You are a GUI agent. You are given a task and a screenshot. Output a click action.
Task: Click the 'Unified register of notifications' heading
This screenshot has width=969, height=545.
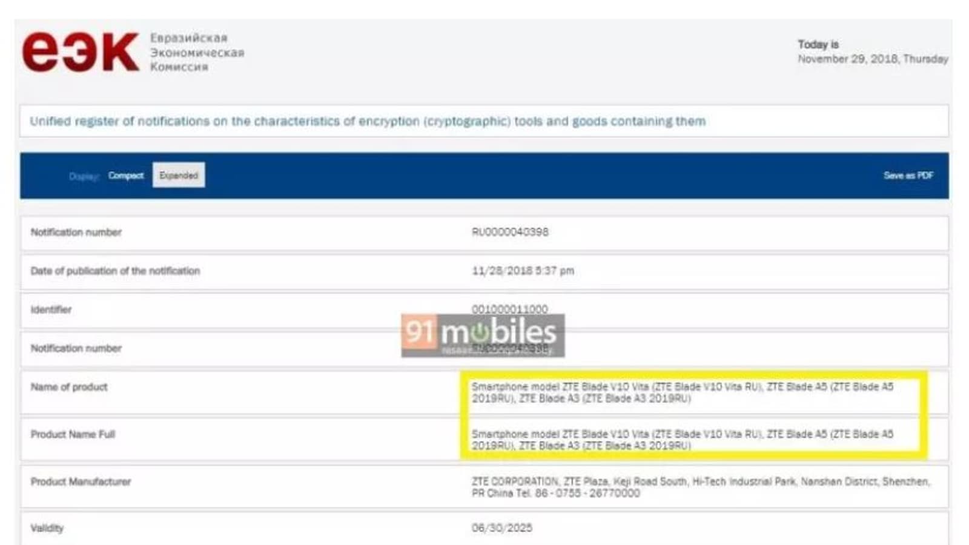[x=368, y=121]
